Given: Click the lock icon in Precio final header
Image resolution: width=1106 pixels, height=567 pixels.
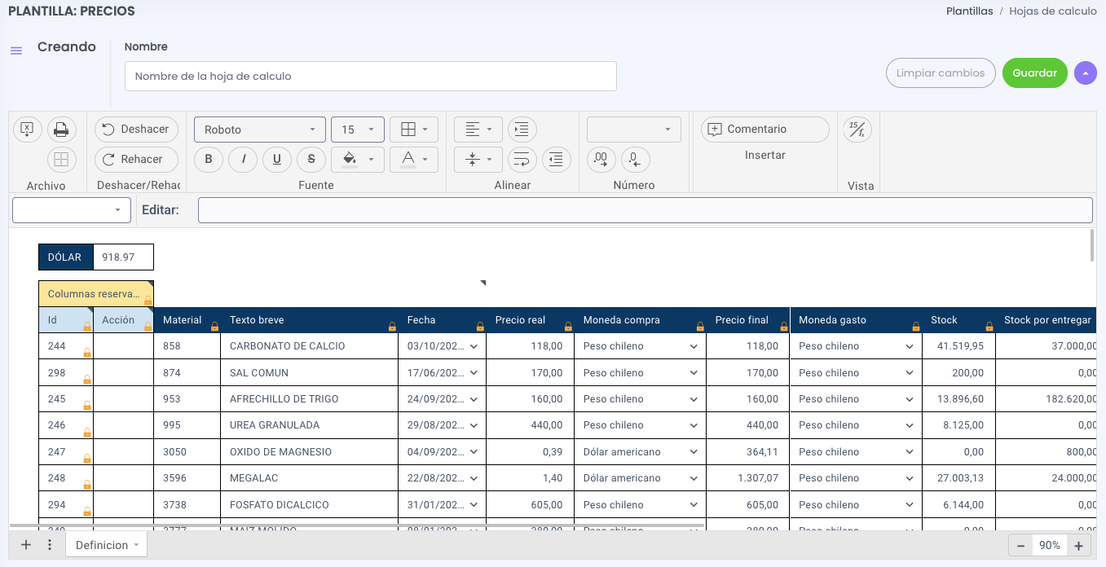Looking at the screenshot, I should pyautogui.click(x=783, y=326).
